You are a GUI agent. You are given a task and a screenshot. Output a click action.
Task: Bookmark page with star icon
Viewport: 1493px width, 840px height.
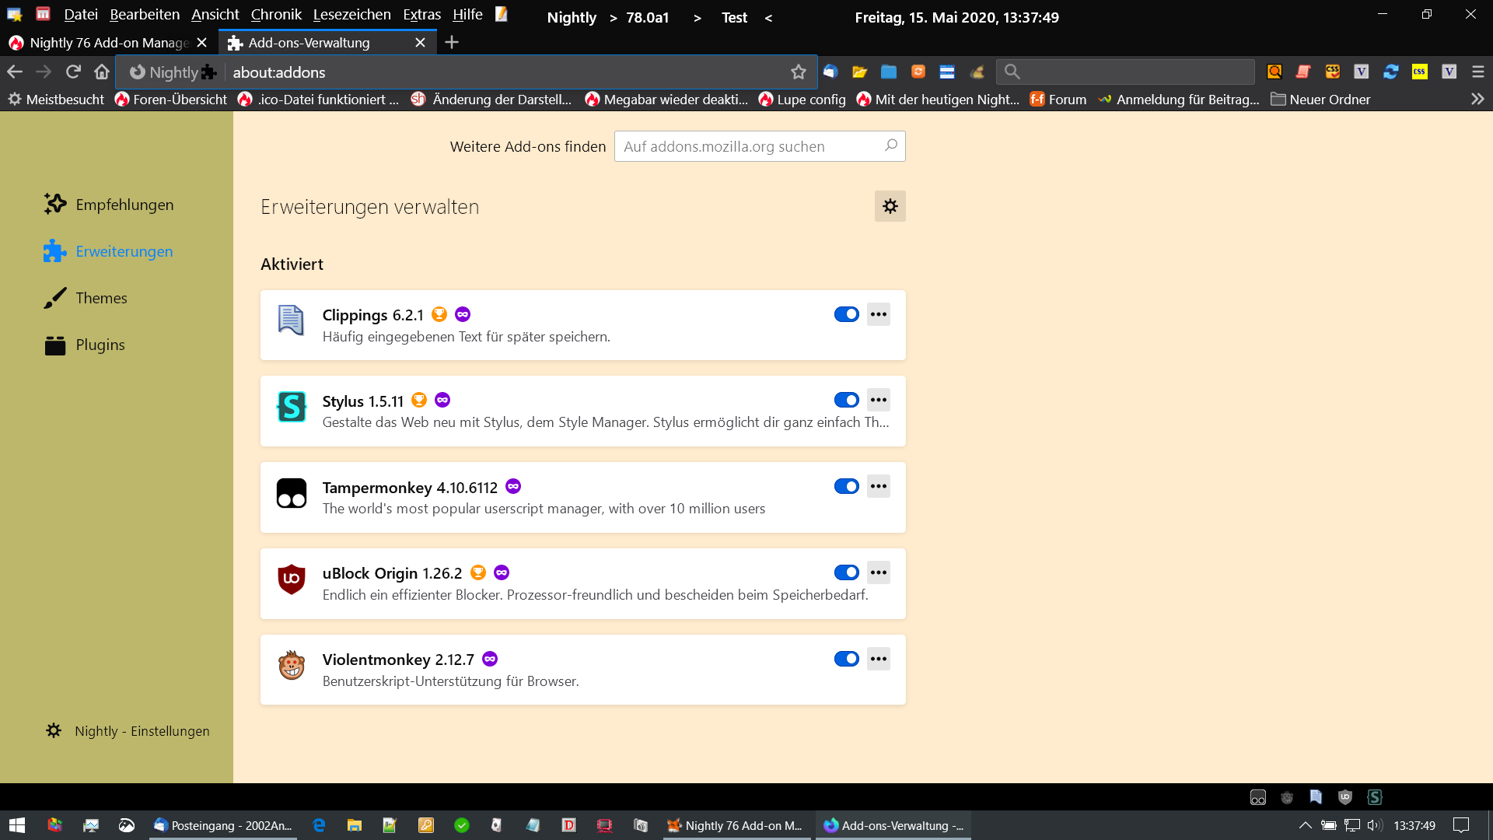coord(798,72)
